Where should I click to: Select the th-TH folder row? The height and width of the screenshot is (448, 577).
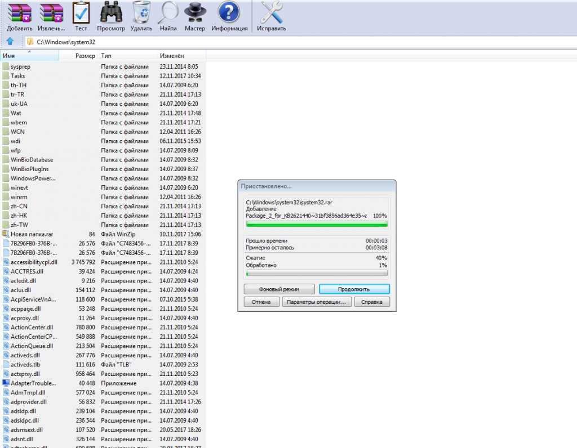click(x=103, y=85)
